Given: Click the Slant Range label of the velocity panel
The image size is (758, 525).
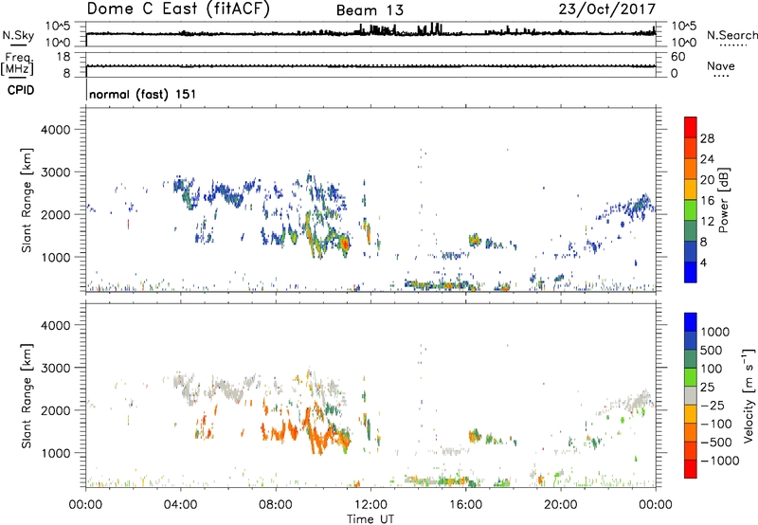Looking at the screenshot, I should pos(27,396).
